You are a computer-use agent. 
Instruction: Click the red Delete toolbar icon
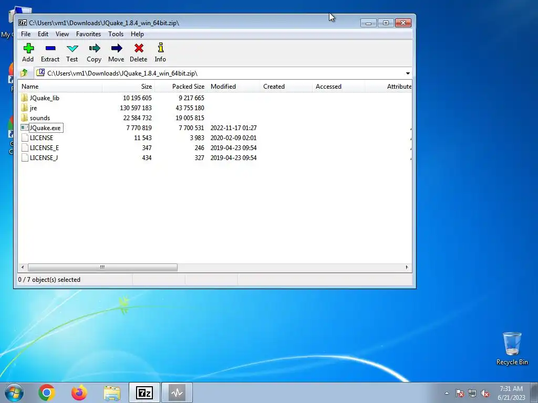(139, 48)
